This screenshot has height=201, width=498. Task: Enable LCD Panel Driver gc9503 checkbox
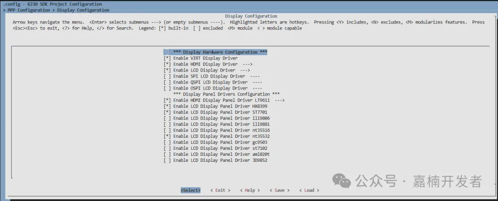167,142
